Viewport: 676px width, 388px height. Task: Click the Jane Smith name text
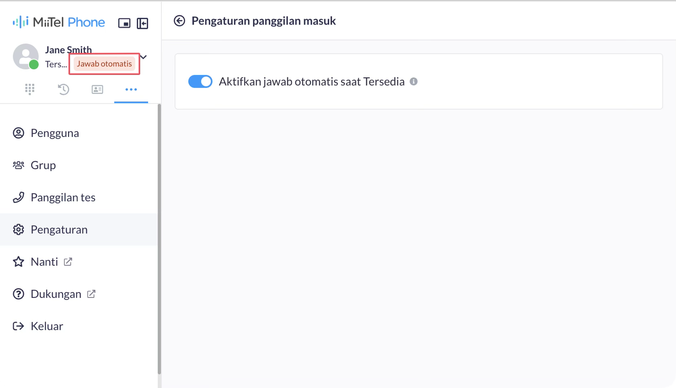[x=68, y=50]
